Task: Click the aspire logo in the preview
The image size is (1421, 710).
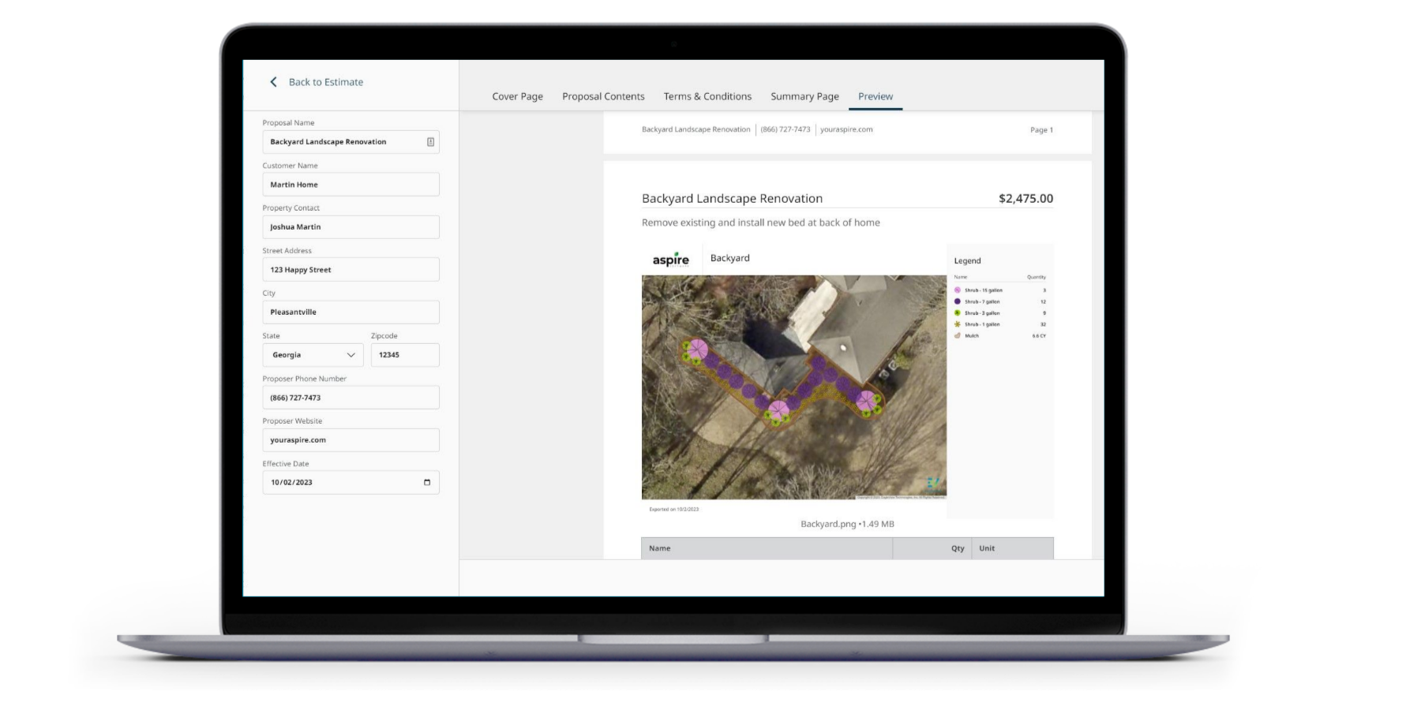Action: point(670,260)
